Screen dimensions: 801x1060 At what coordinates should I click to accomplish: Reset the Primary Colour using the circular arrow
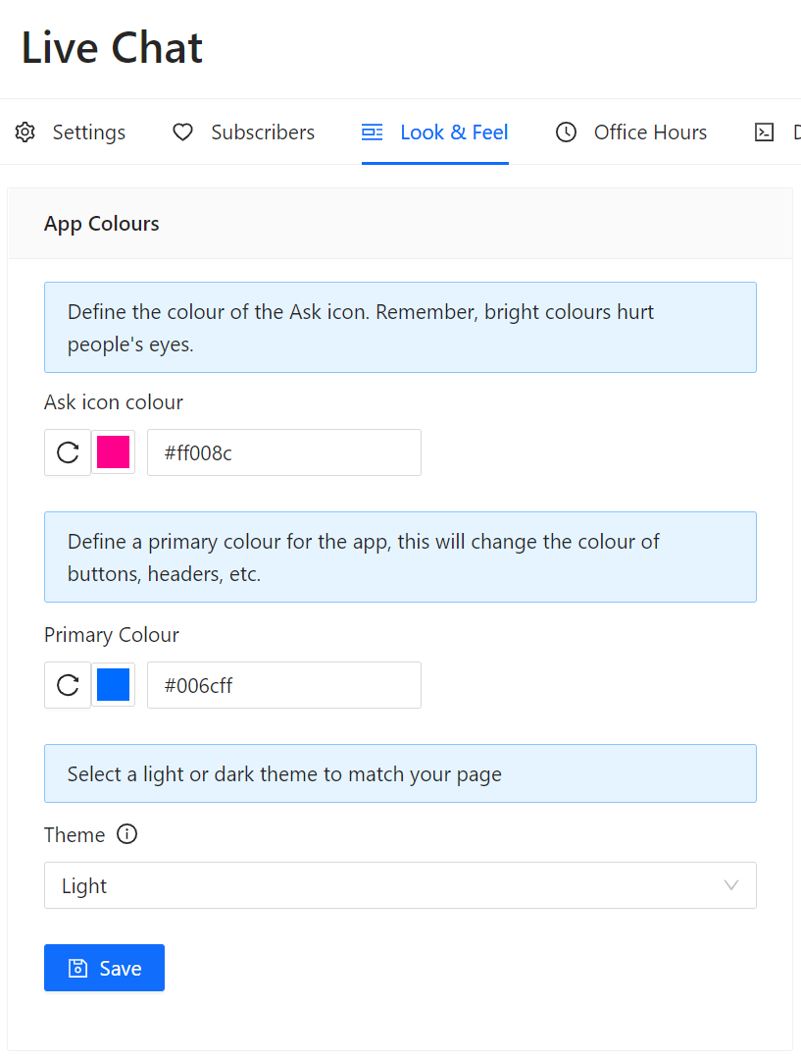click(x=67, y=685)
